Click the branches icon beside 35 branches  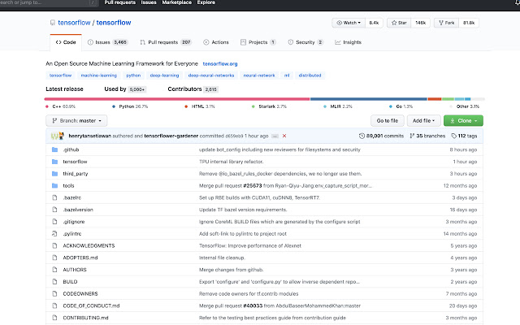pos(412,136)
